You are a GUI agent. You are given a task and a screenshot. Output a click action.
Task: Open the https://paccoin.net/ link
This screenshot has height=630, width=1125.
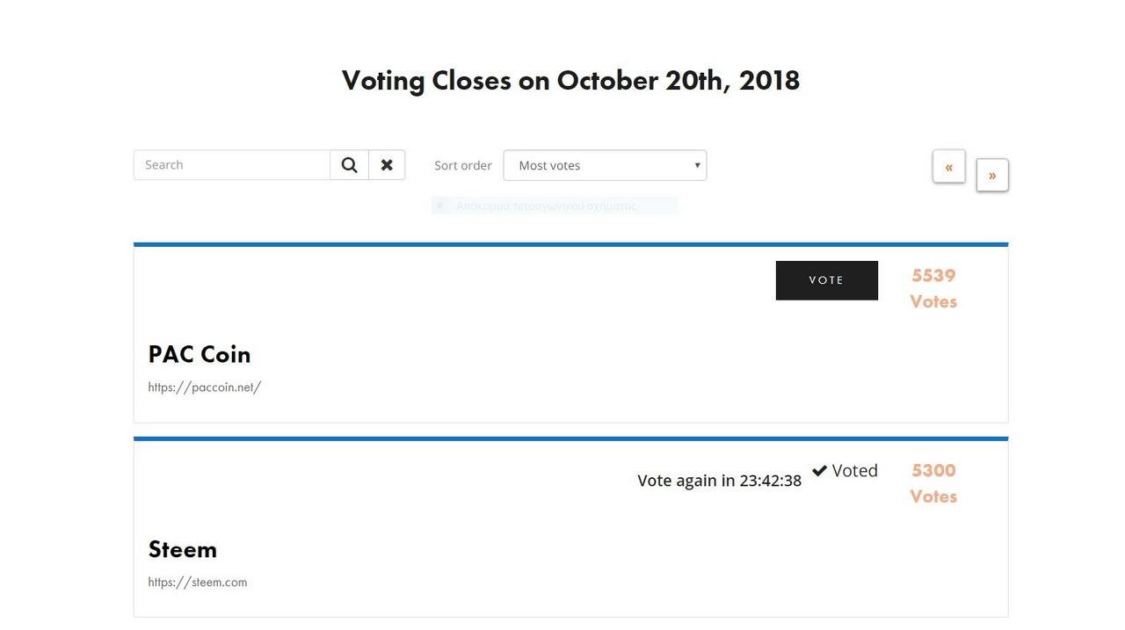tap(205, 387)
